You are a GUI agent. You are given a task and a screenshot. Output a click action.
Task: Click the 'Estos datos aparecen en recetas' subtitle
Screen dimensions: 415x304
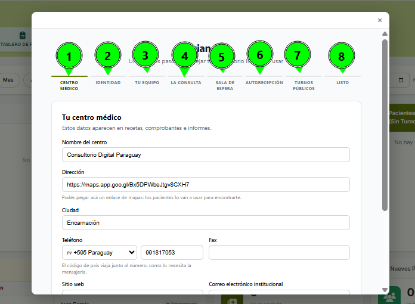[x=137, y=128]
